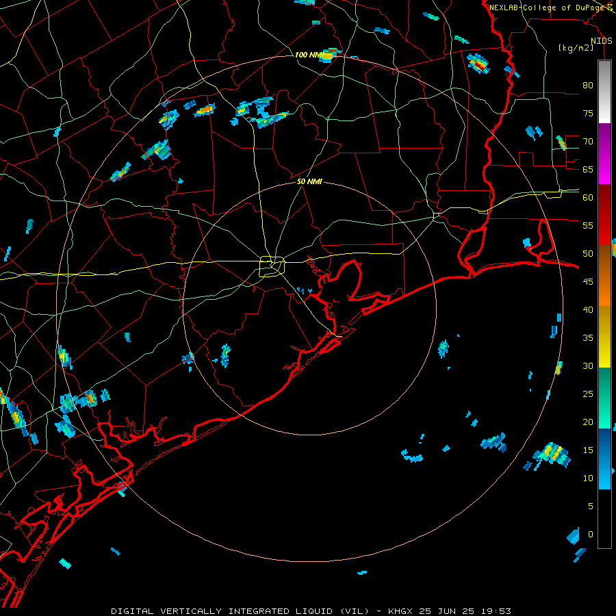Click the 65 value on the scale
Image resolution: width=616 pixels, height=616 pixels.
click(588, 169)
